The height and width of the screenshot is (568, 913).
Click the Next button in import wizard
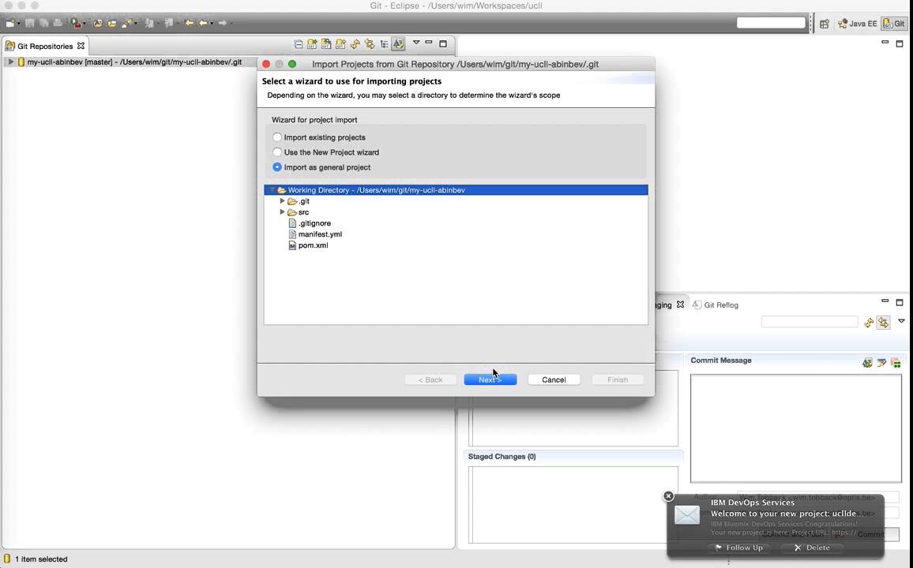(x=490, y=379)
